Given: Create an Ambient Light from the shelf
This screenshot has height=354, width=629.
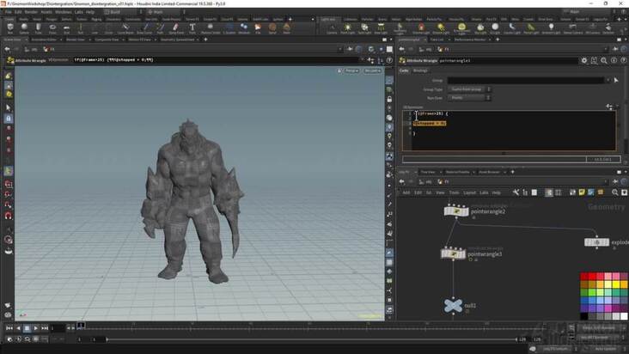Looking at the screenshot, I should tap(551, 28).
